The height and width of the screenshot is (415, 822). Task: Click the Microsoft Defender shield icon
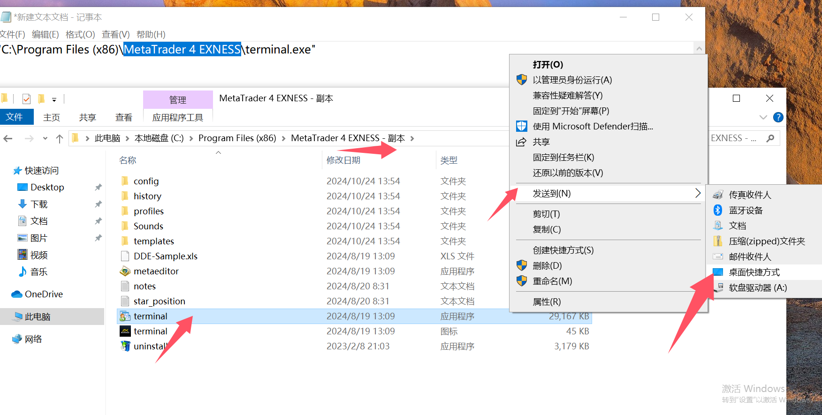[x=522, y=126]
